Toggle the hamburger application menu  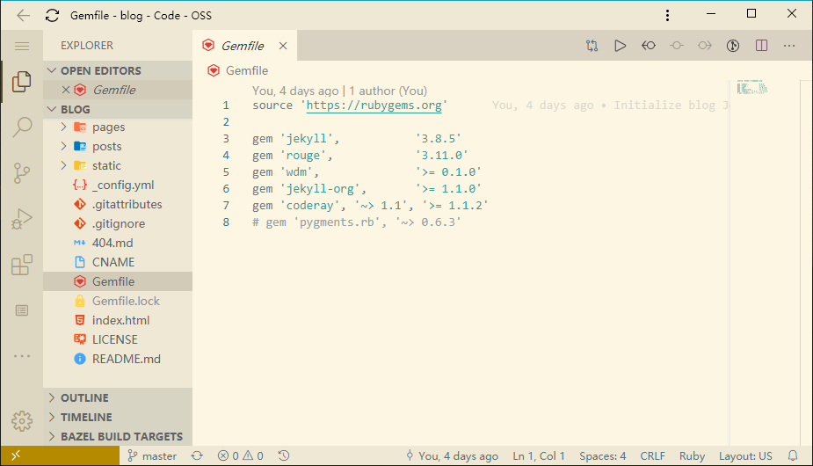tap(22, 46)
